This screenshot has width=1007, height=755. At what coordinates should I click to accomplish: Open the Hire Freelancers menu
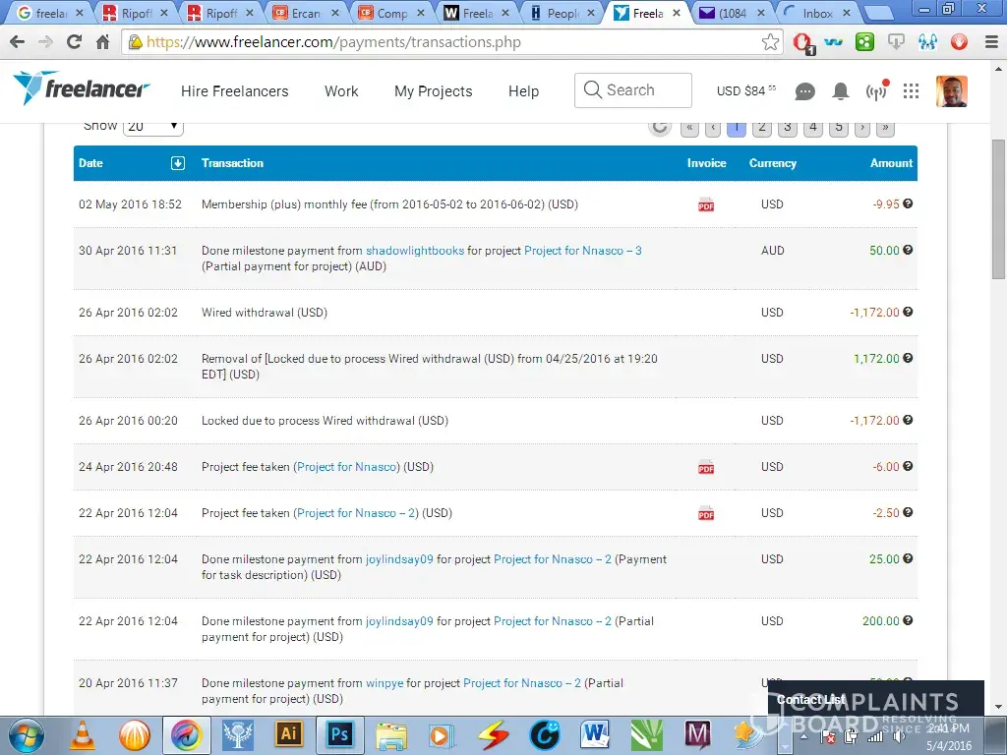click(x=234, y=91)
